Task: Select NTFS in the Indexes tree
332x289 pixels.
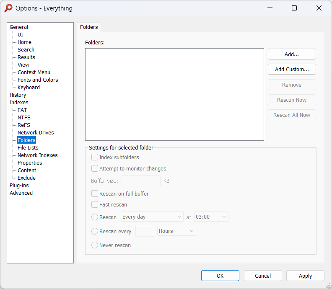Action: coord(24,118)
